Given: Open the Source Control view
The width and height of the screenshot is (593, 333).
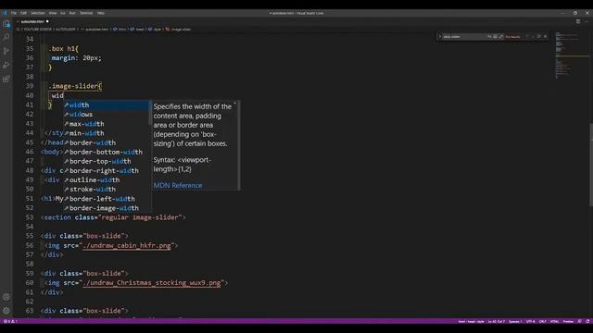Looking at the screenshot, I should pos(6,51).
